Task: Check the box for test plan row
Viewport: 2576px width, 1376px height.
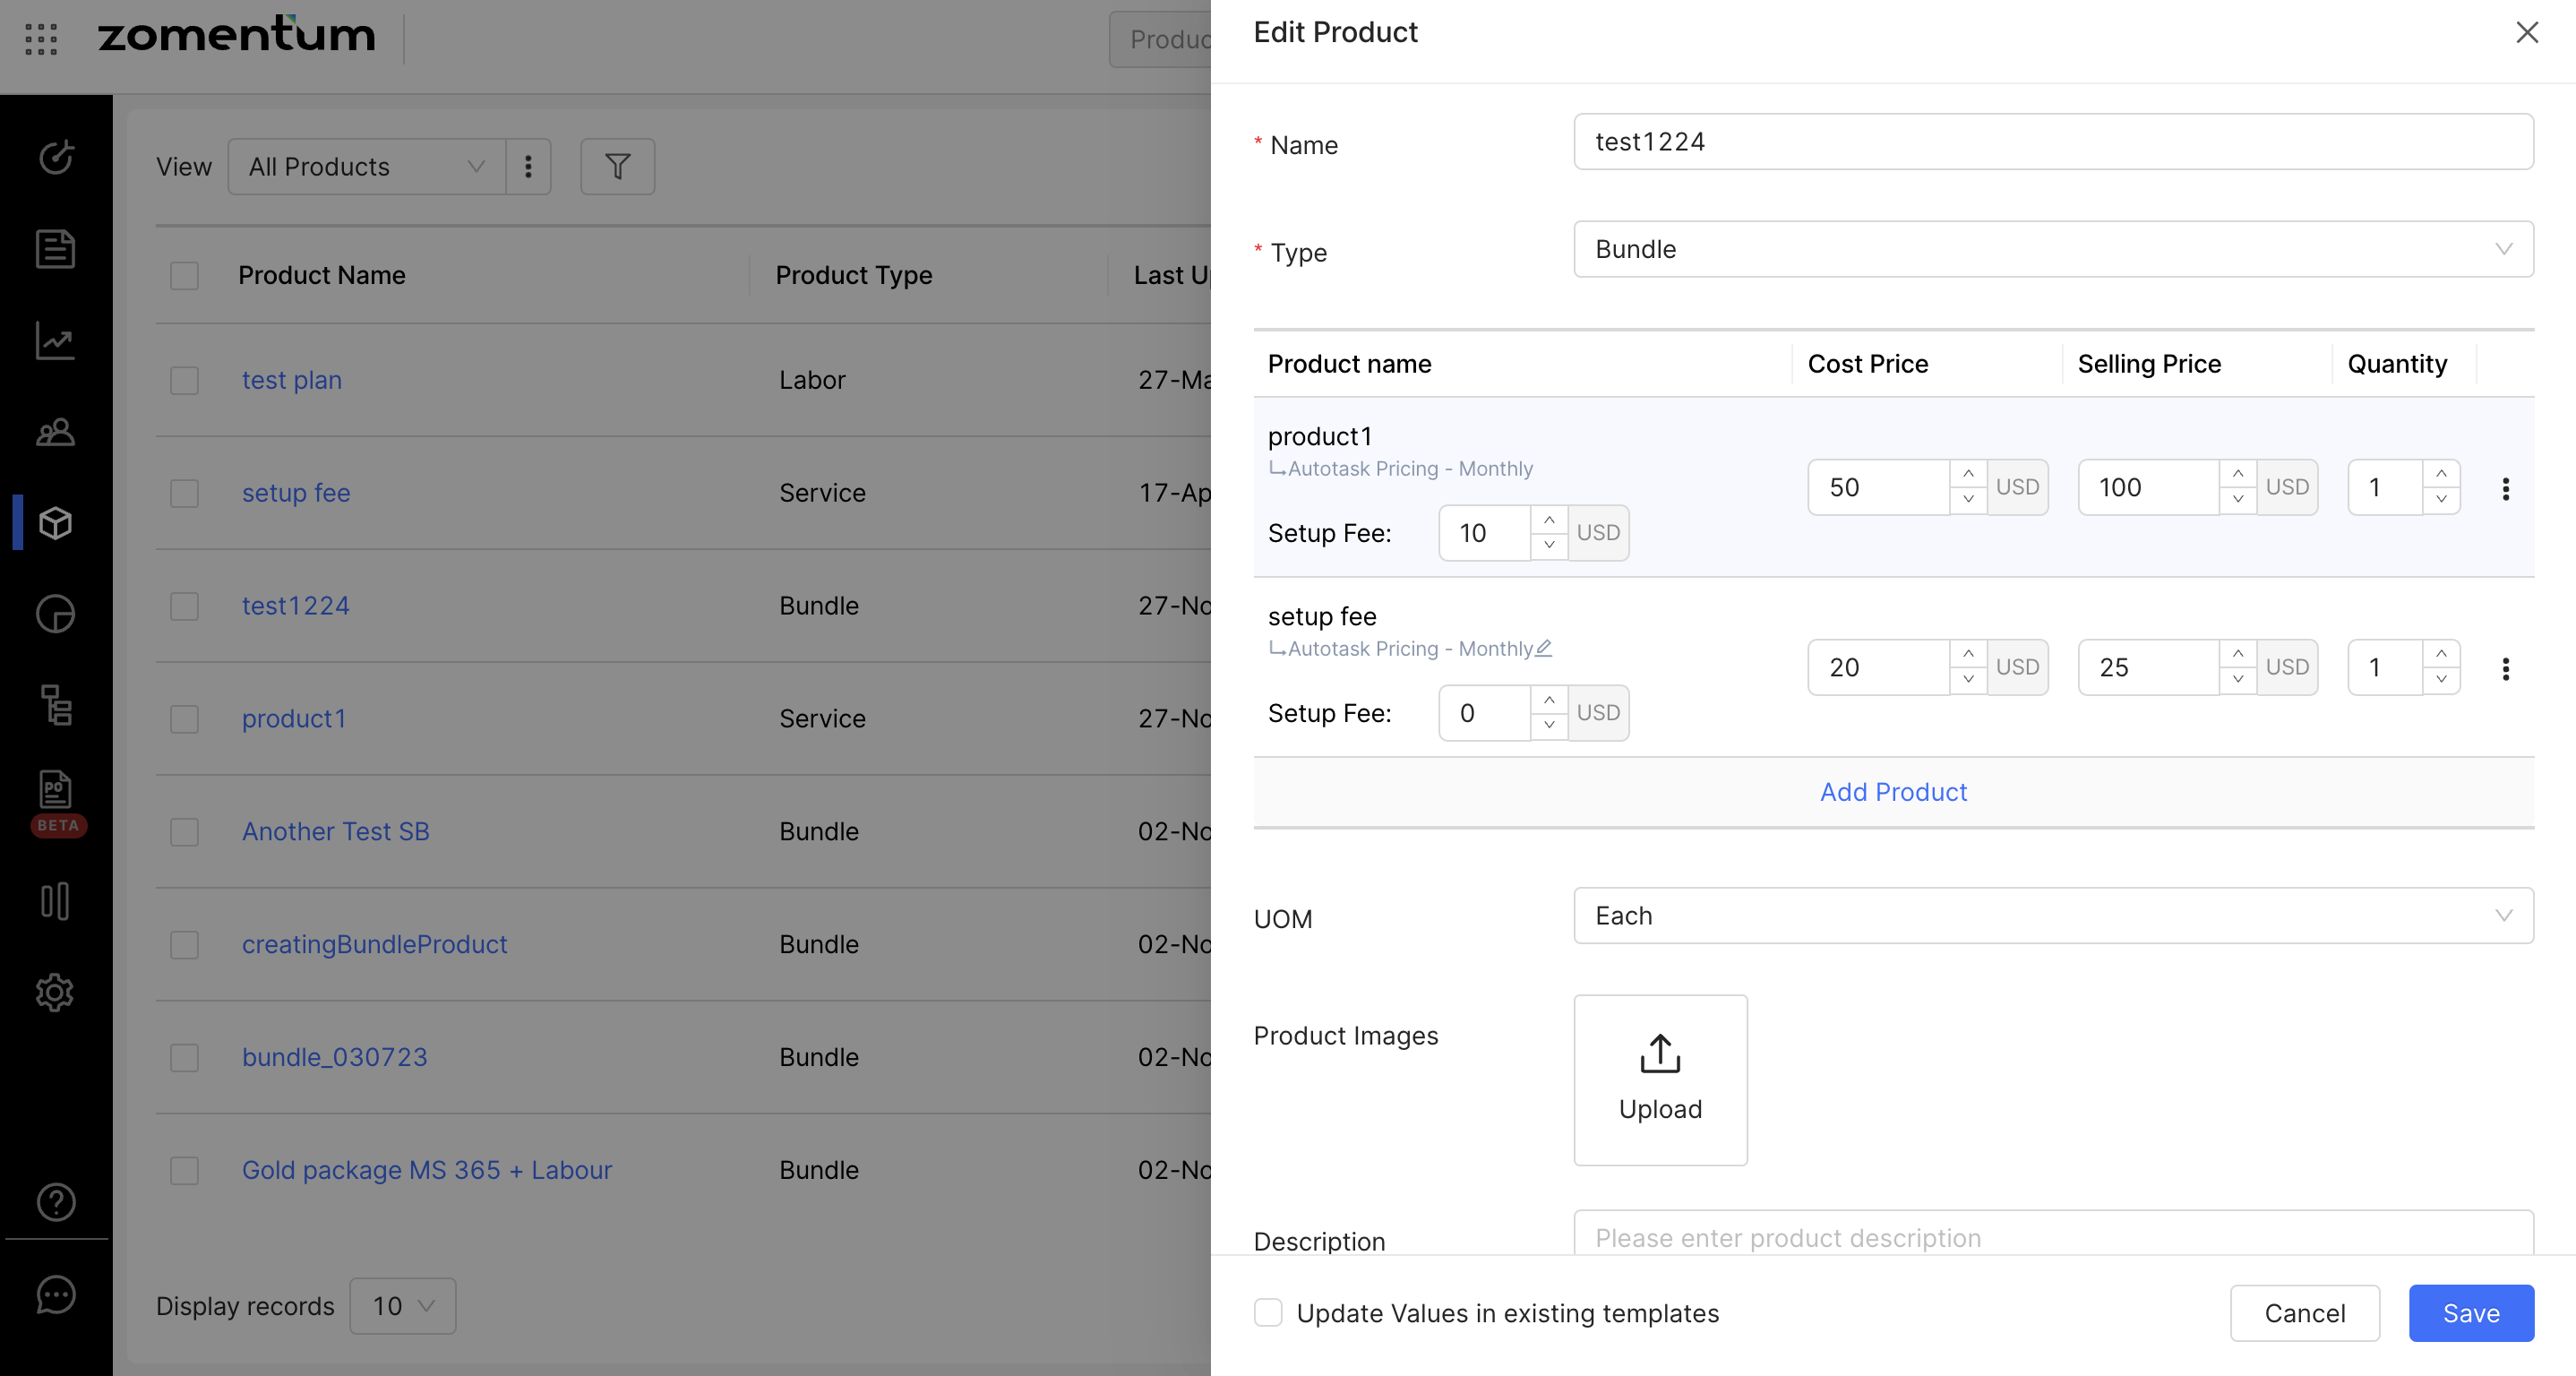Action: (x=184, y=380)
